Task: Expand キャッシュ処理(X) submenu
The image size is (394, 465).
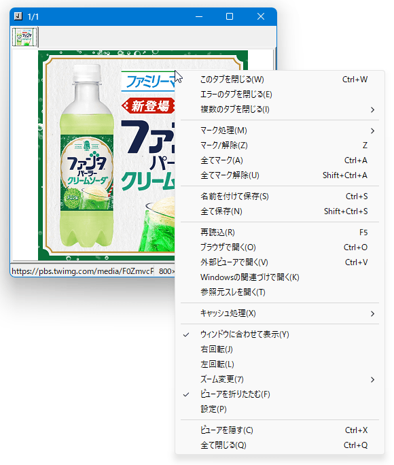Action: 280,313
